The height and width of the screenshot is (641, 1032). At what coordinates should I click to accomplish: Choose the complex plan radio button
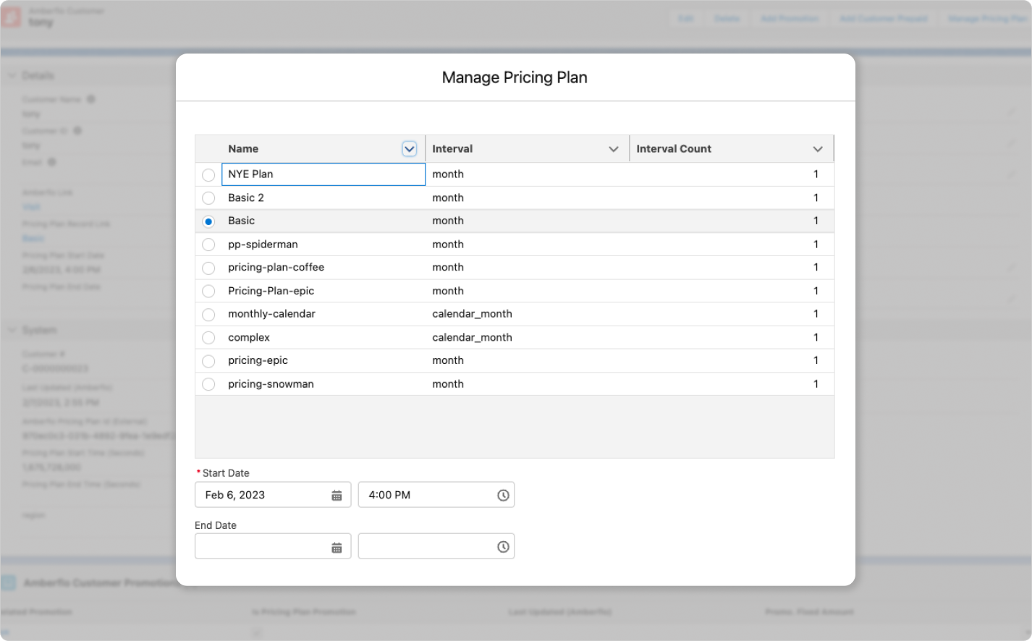pyautogui.click(x=208, y=338)
